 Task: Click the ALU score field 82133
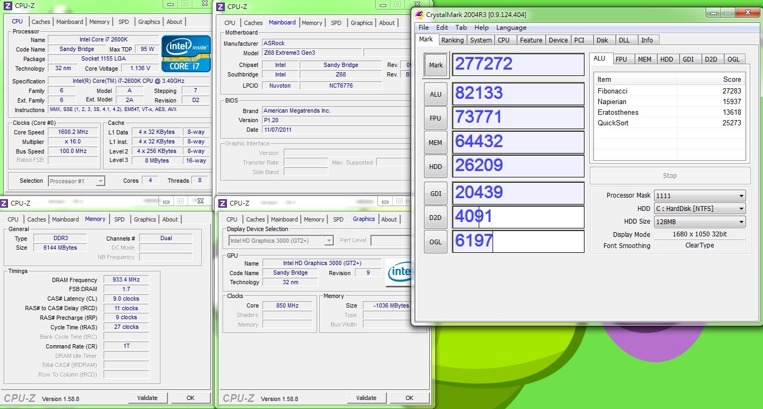518,93
